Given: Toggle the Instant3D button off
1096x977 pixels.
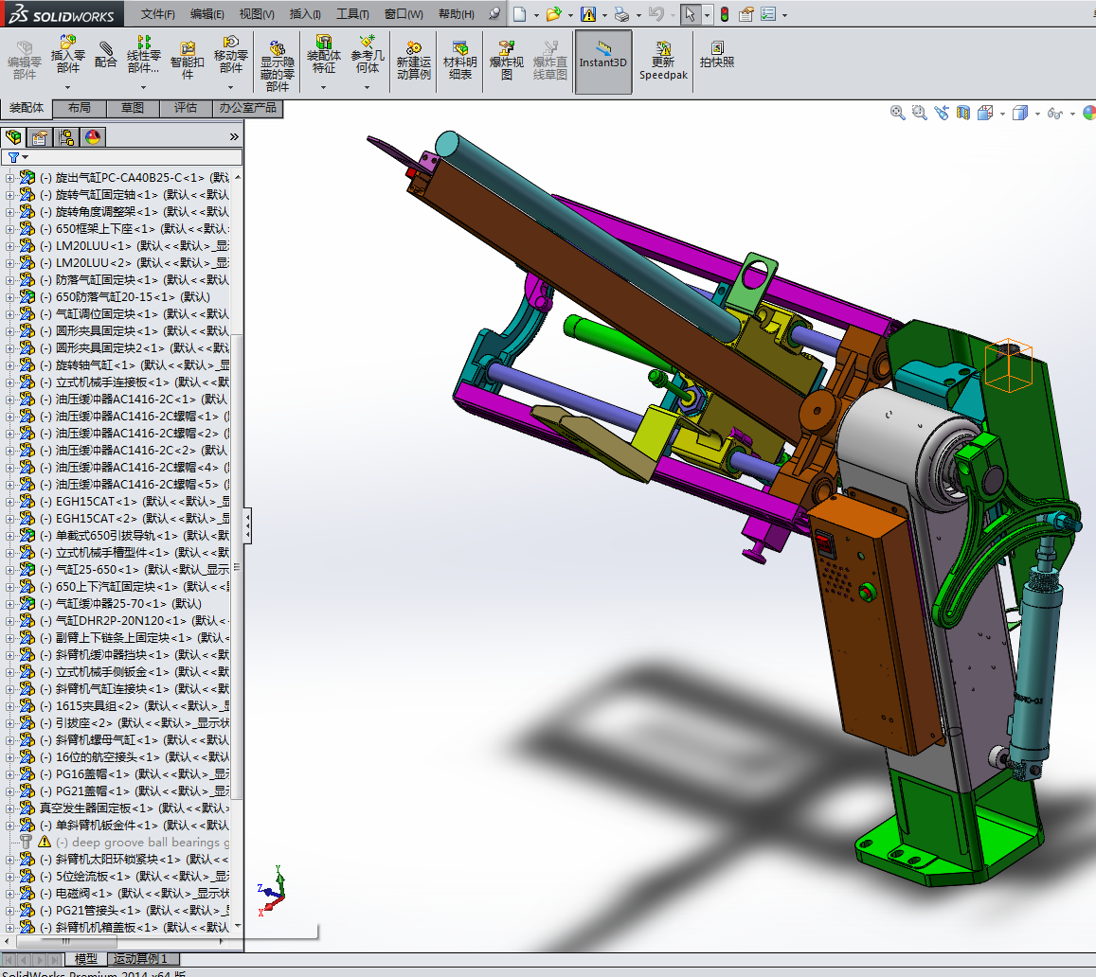Looking at the screenshot, I should point(602,62).
